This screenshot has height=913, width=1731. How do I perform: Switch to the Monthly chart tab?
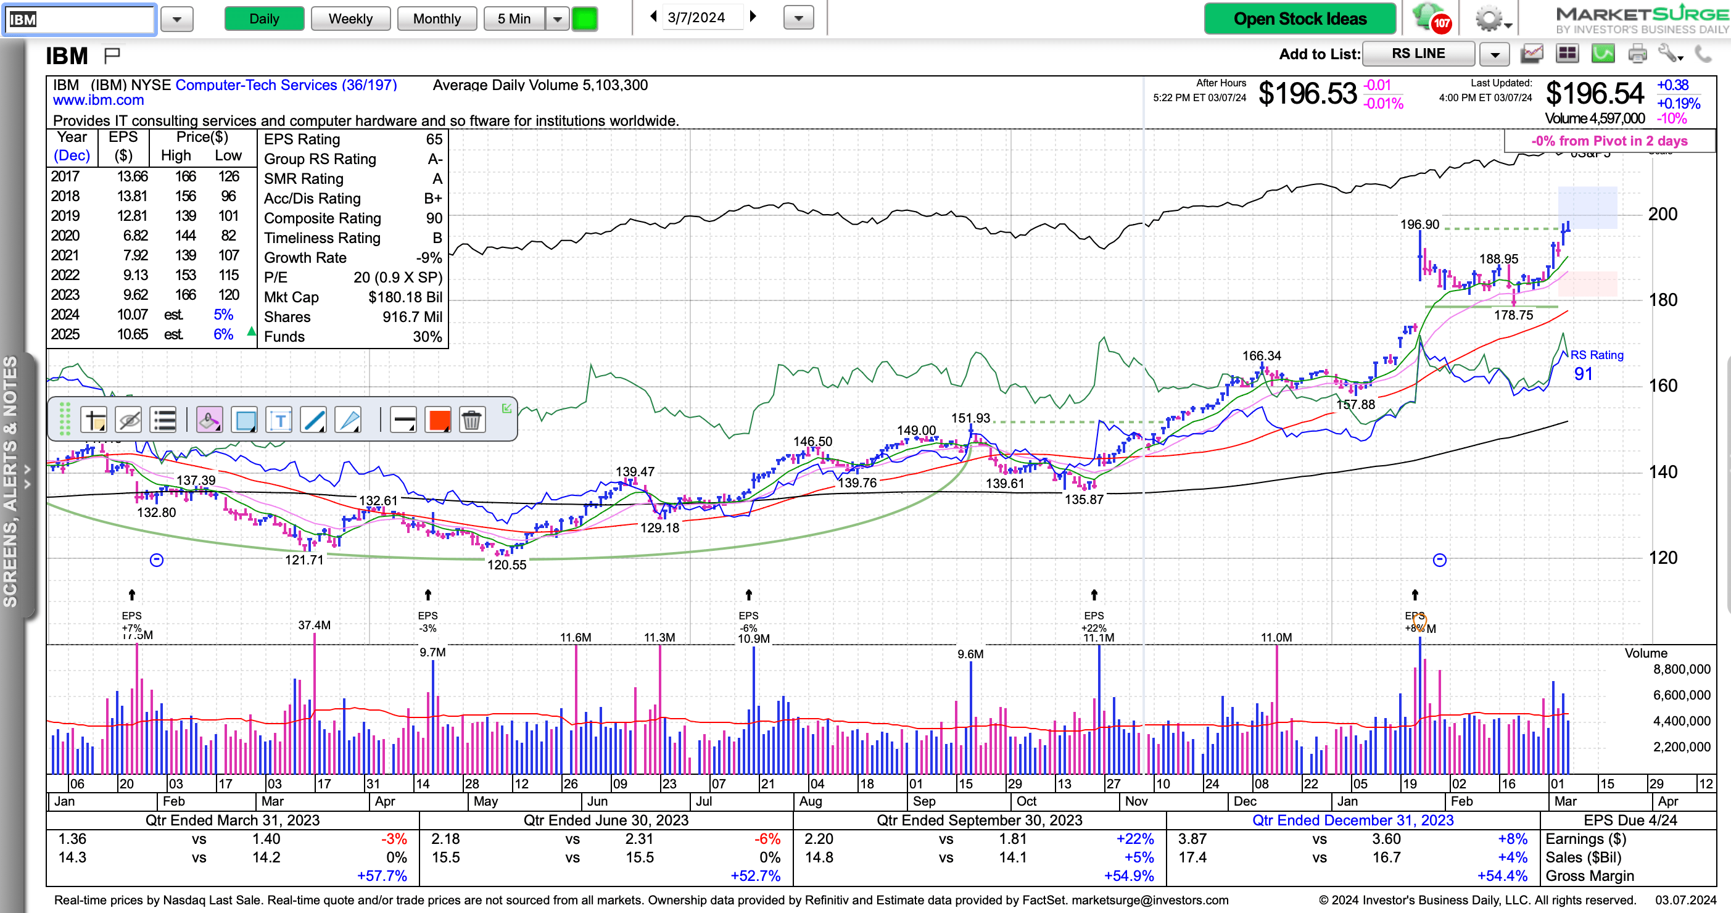[437, 19]
